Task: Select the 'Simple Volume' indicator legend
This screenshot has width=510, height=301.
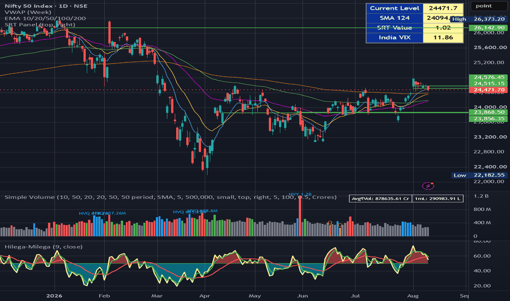Action: coord(170,197)
